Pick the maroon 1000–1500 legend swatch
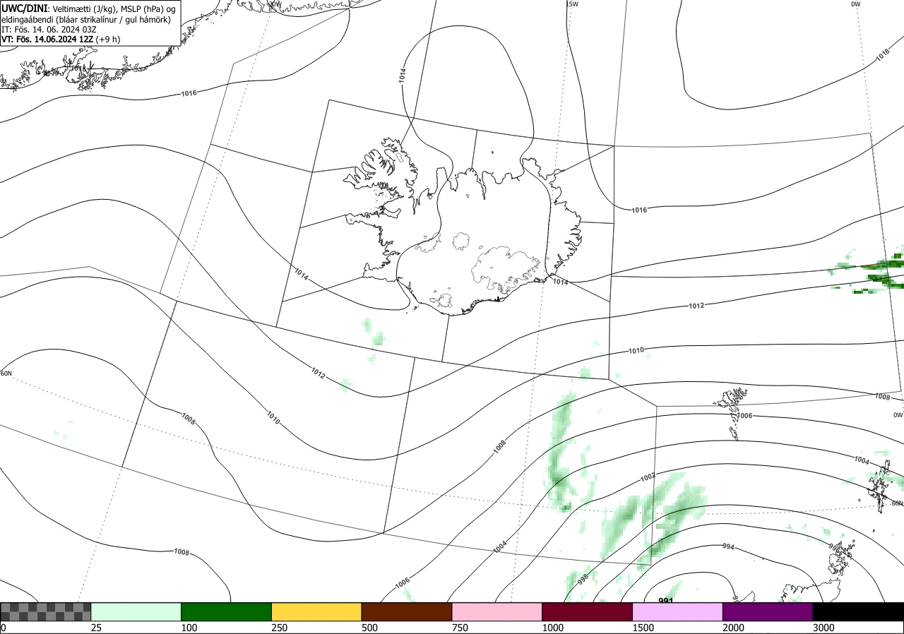Viewport: 904px width, 634px height. tap(588, 611)
